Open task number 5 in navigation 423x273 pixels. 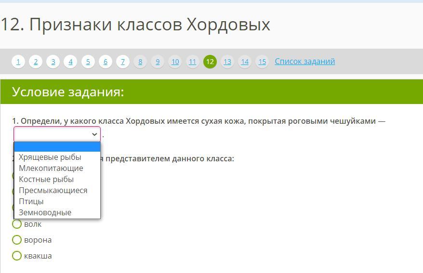point(88,62)
